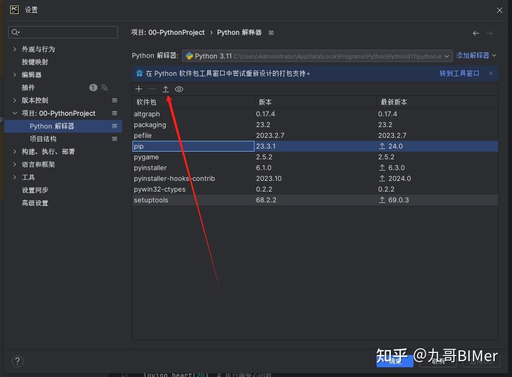This screenshot has width=512, height=377.
Task: Click the setuptools latest version 69.0.3 cell
Action: click(438, 200)
